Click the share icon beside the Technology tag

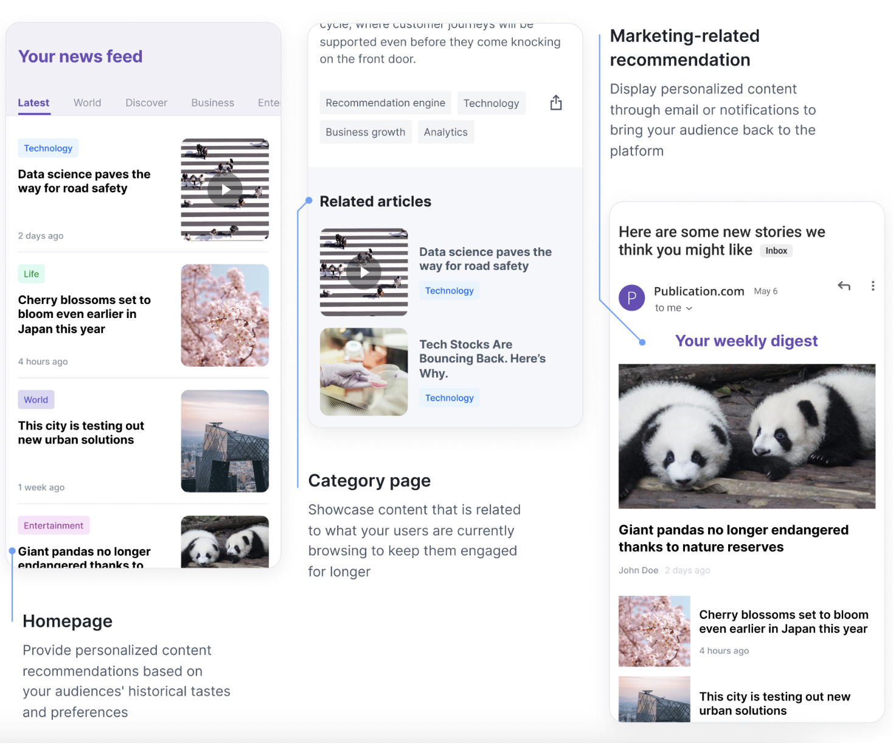555,103
